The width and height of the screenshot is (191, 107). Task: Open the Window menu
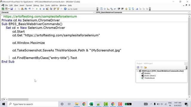63,5
